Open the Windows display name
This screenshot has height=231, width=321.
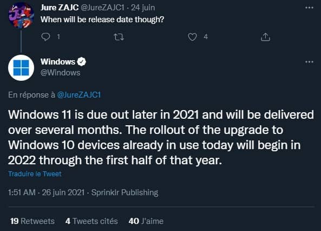[58, 62]
